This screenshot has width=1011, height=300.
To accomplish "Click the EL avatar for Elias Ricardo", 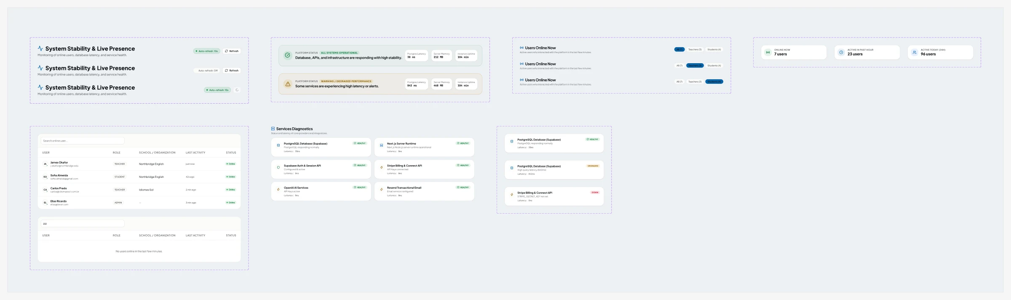I will 45,203.
